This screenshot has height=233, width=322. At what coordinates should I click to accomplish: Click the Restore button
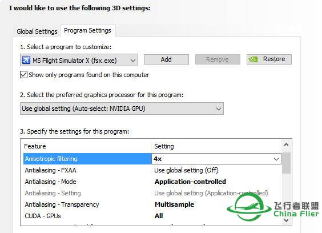tap(269, 59)
